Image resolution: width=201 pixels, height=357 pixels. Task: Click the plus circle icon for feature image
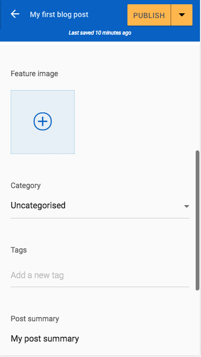click(43, 121)
